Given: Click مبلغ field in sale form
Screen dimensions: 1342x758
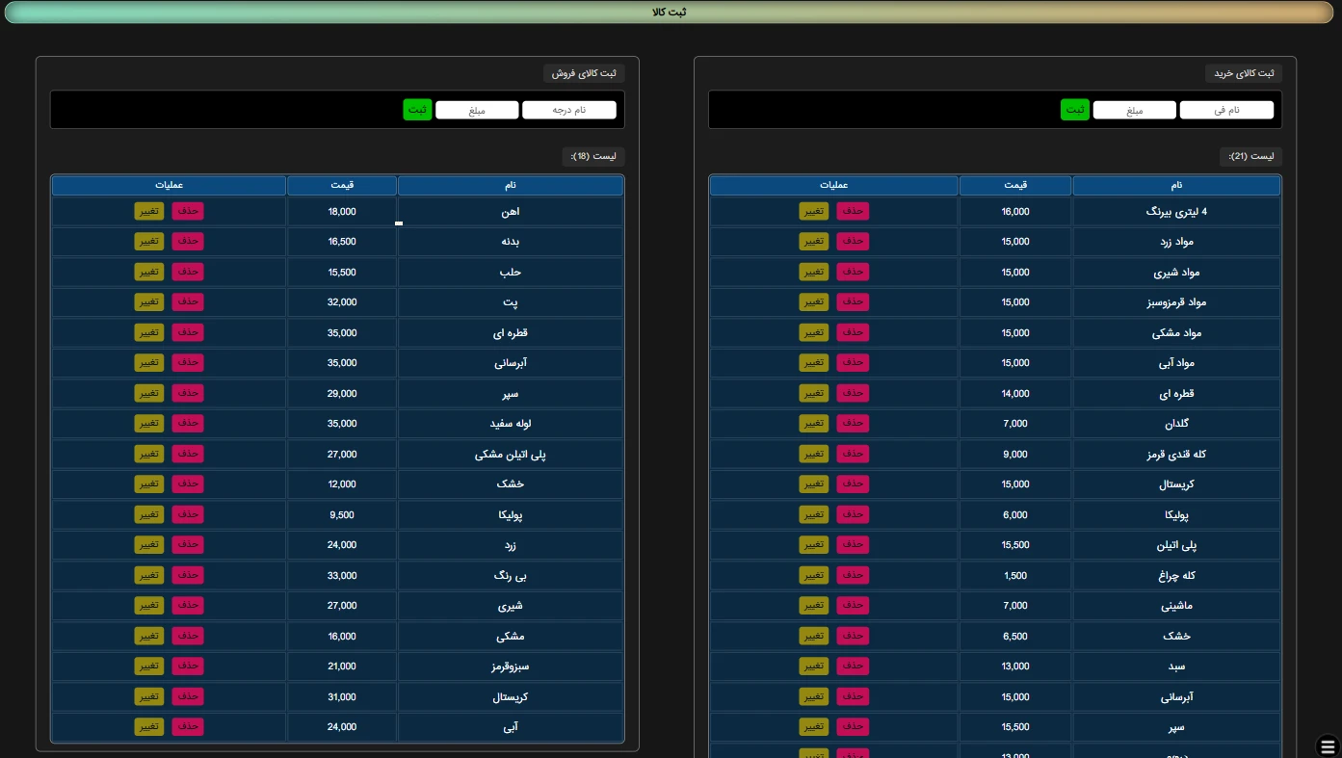Looking at the screenshot, I should pyautogui.click(x=477, y=110).
